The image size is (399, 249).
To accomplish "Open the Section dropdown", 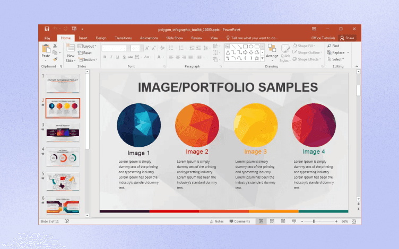I will [x=88, y=59].
